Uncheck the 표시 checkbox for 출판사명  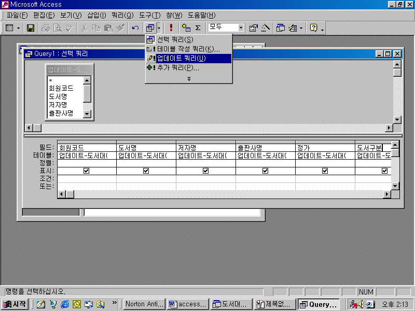pyautogui.click(x=265, y=171)
